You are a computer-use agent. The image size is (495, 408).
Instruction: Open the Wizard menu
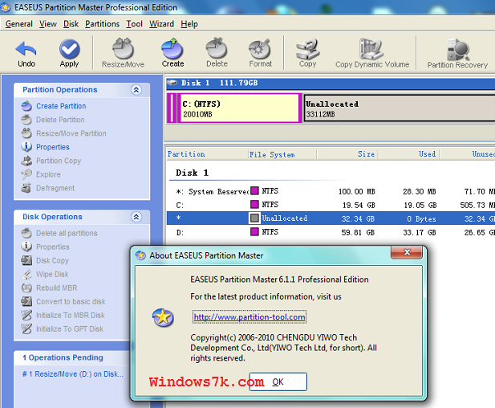point(161,24)
